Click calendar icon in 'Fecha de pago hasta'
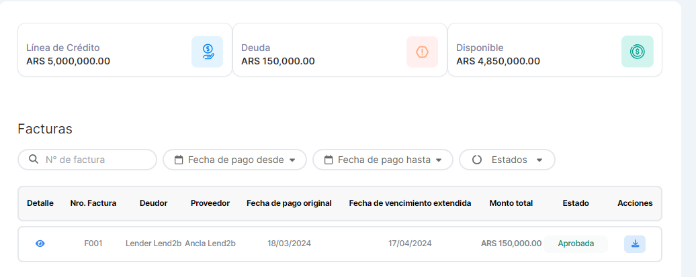Viewport: 696px width, 277px height. pos(329,160)
